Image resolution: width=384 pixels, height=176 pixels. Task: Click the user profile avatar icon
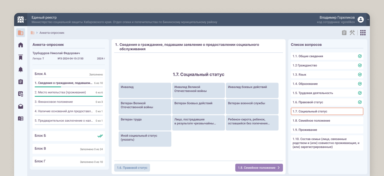point(361,19)
